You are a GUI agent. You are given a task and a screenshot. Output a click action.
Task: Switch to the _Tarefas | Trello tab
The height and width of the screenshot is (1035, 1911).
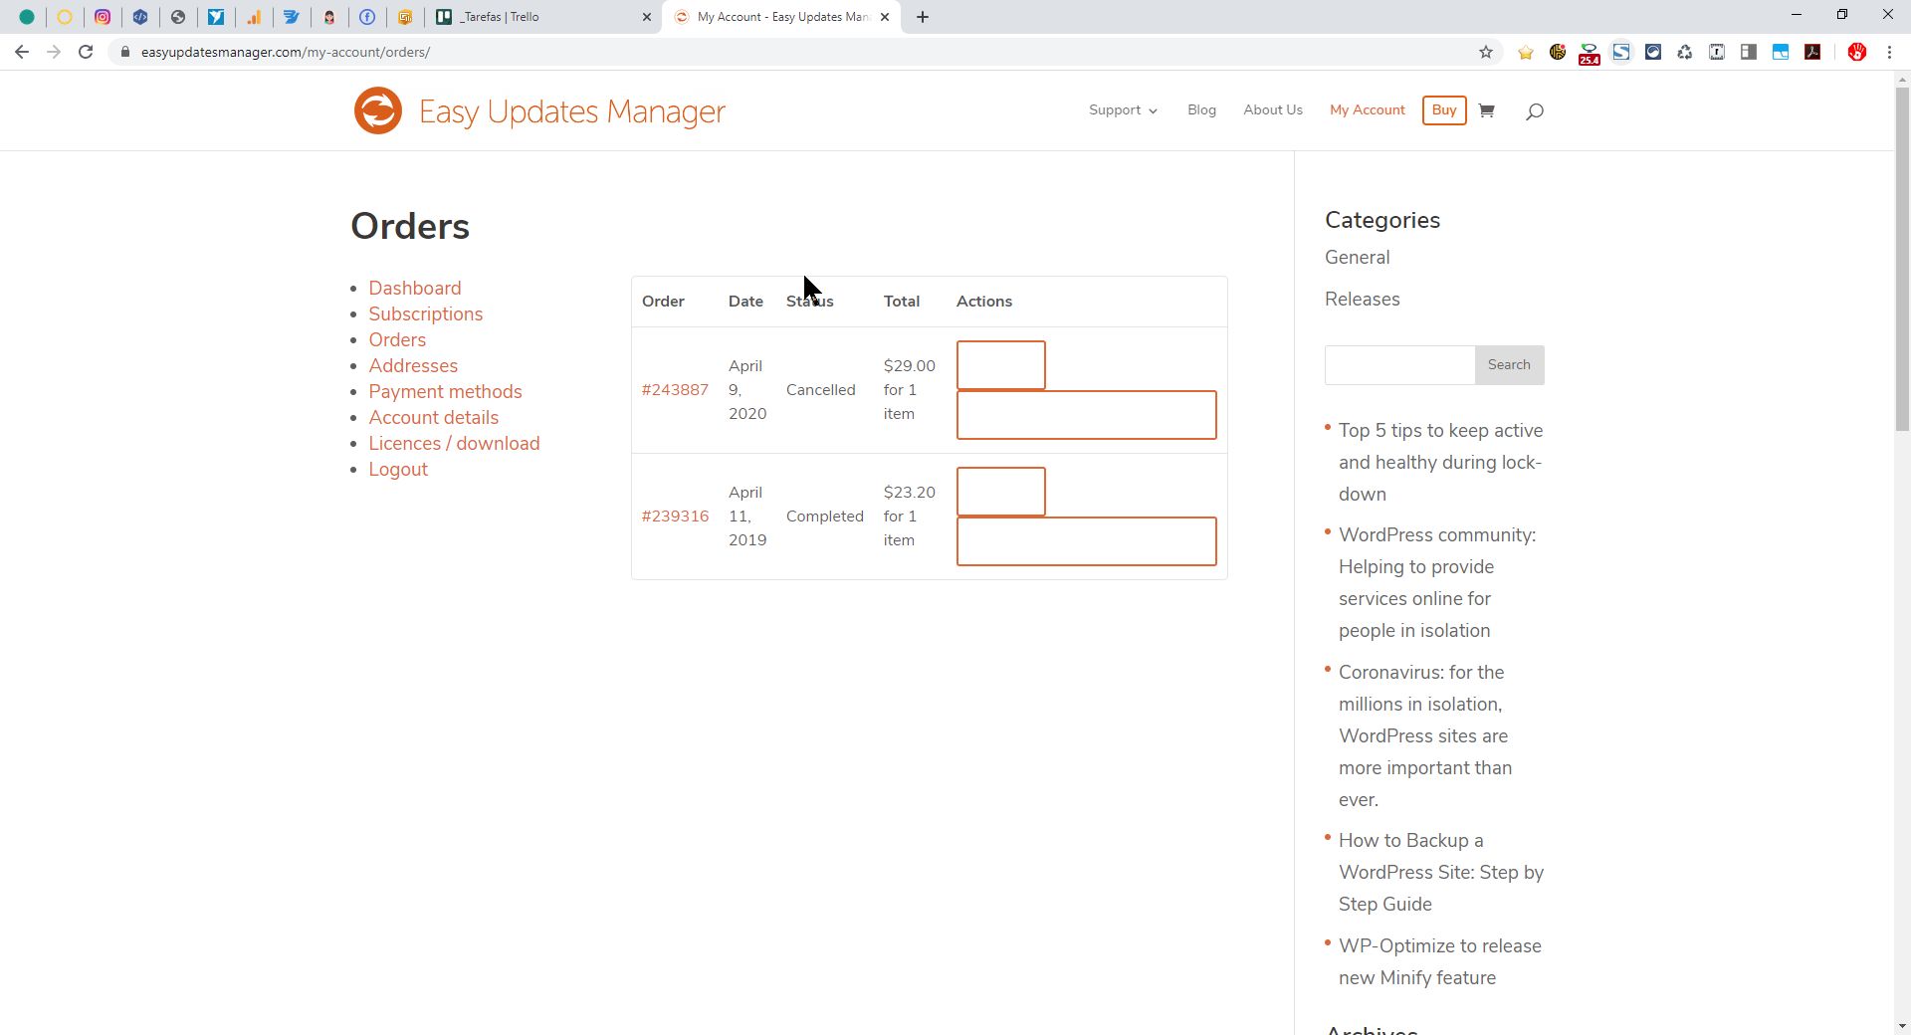(544, 17)
